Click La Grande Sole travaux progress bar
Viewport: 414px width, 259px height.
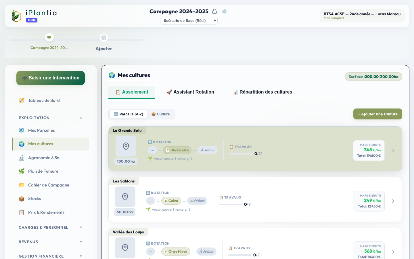(x=241, y=154)
